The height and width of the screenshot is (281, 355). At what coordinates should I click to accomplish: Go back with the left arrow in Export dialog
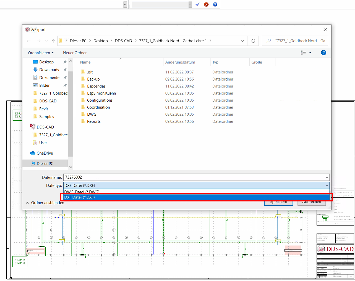[28, 41]
